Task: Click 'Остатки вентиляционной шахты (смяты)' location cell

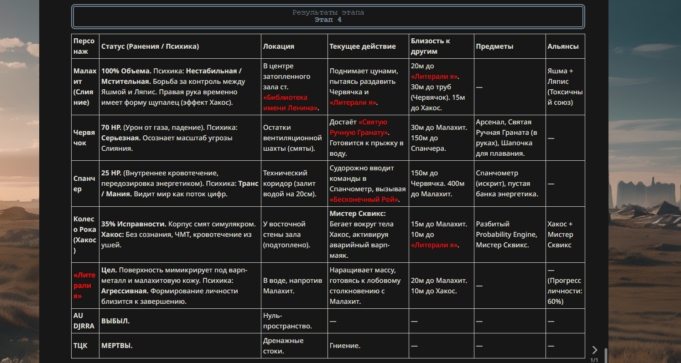Action: tap(294, 138)
